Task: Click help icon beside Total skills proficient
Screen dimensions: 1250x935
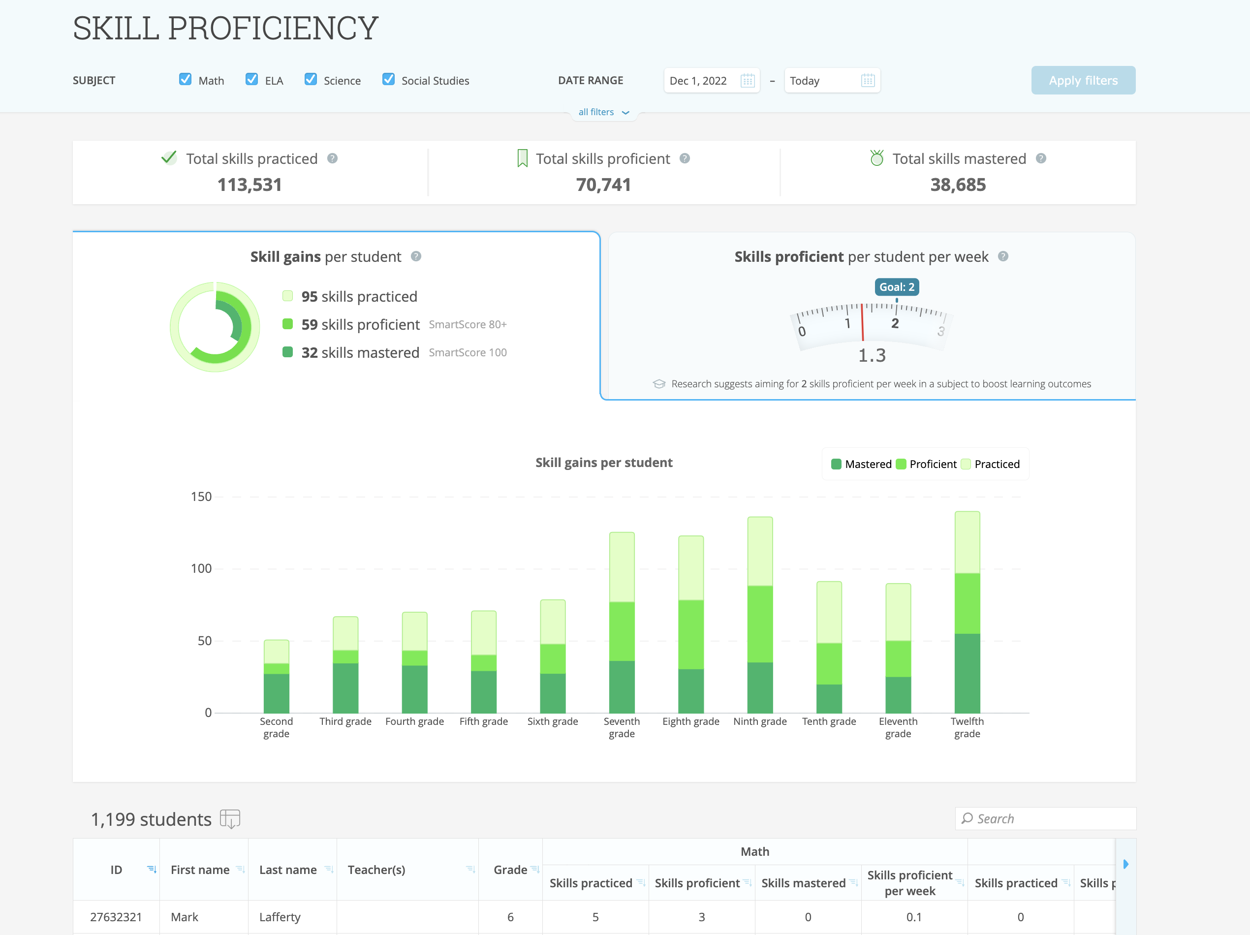Action: 685,159
